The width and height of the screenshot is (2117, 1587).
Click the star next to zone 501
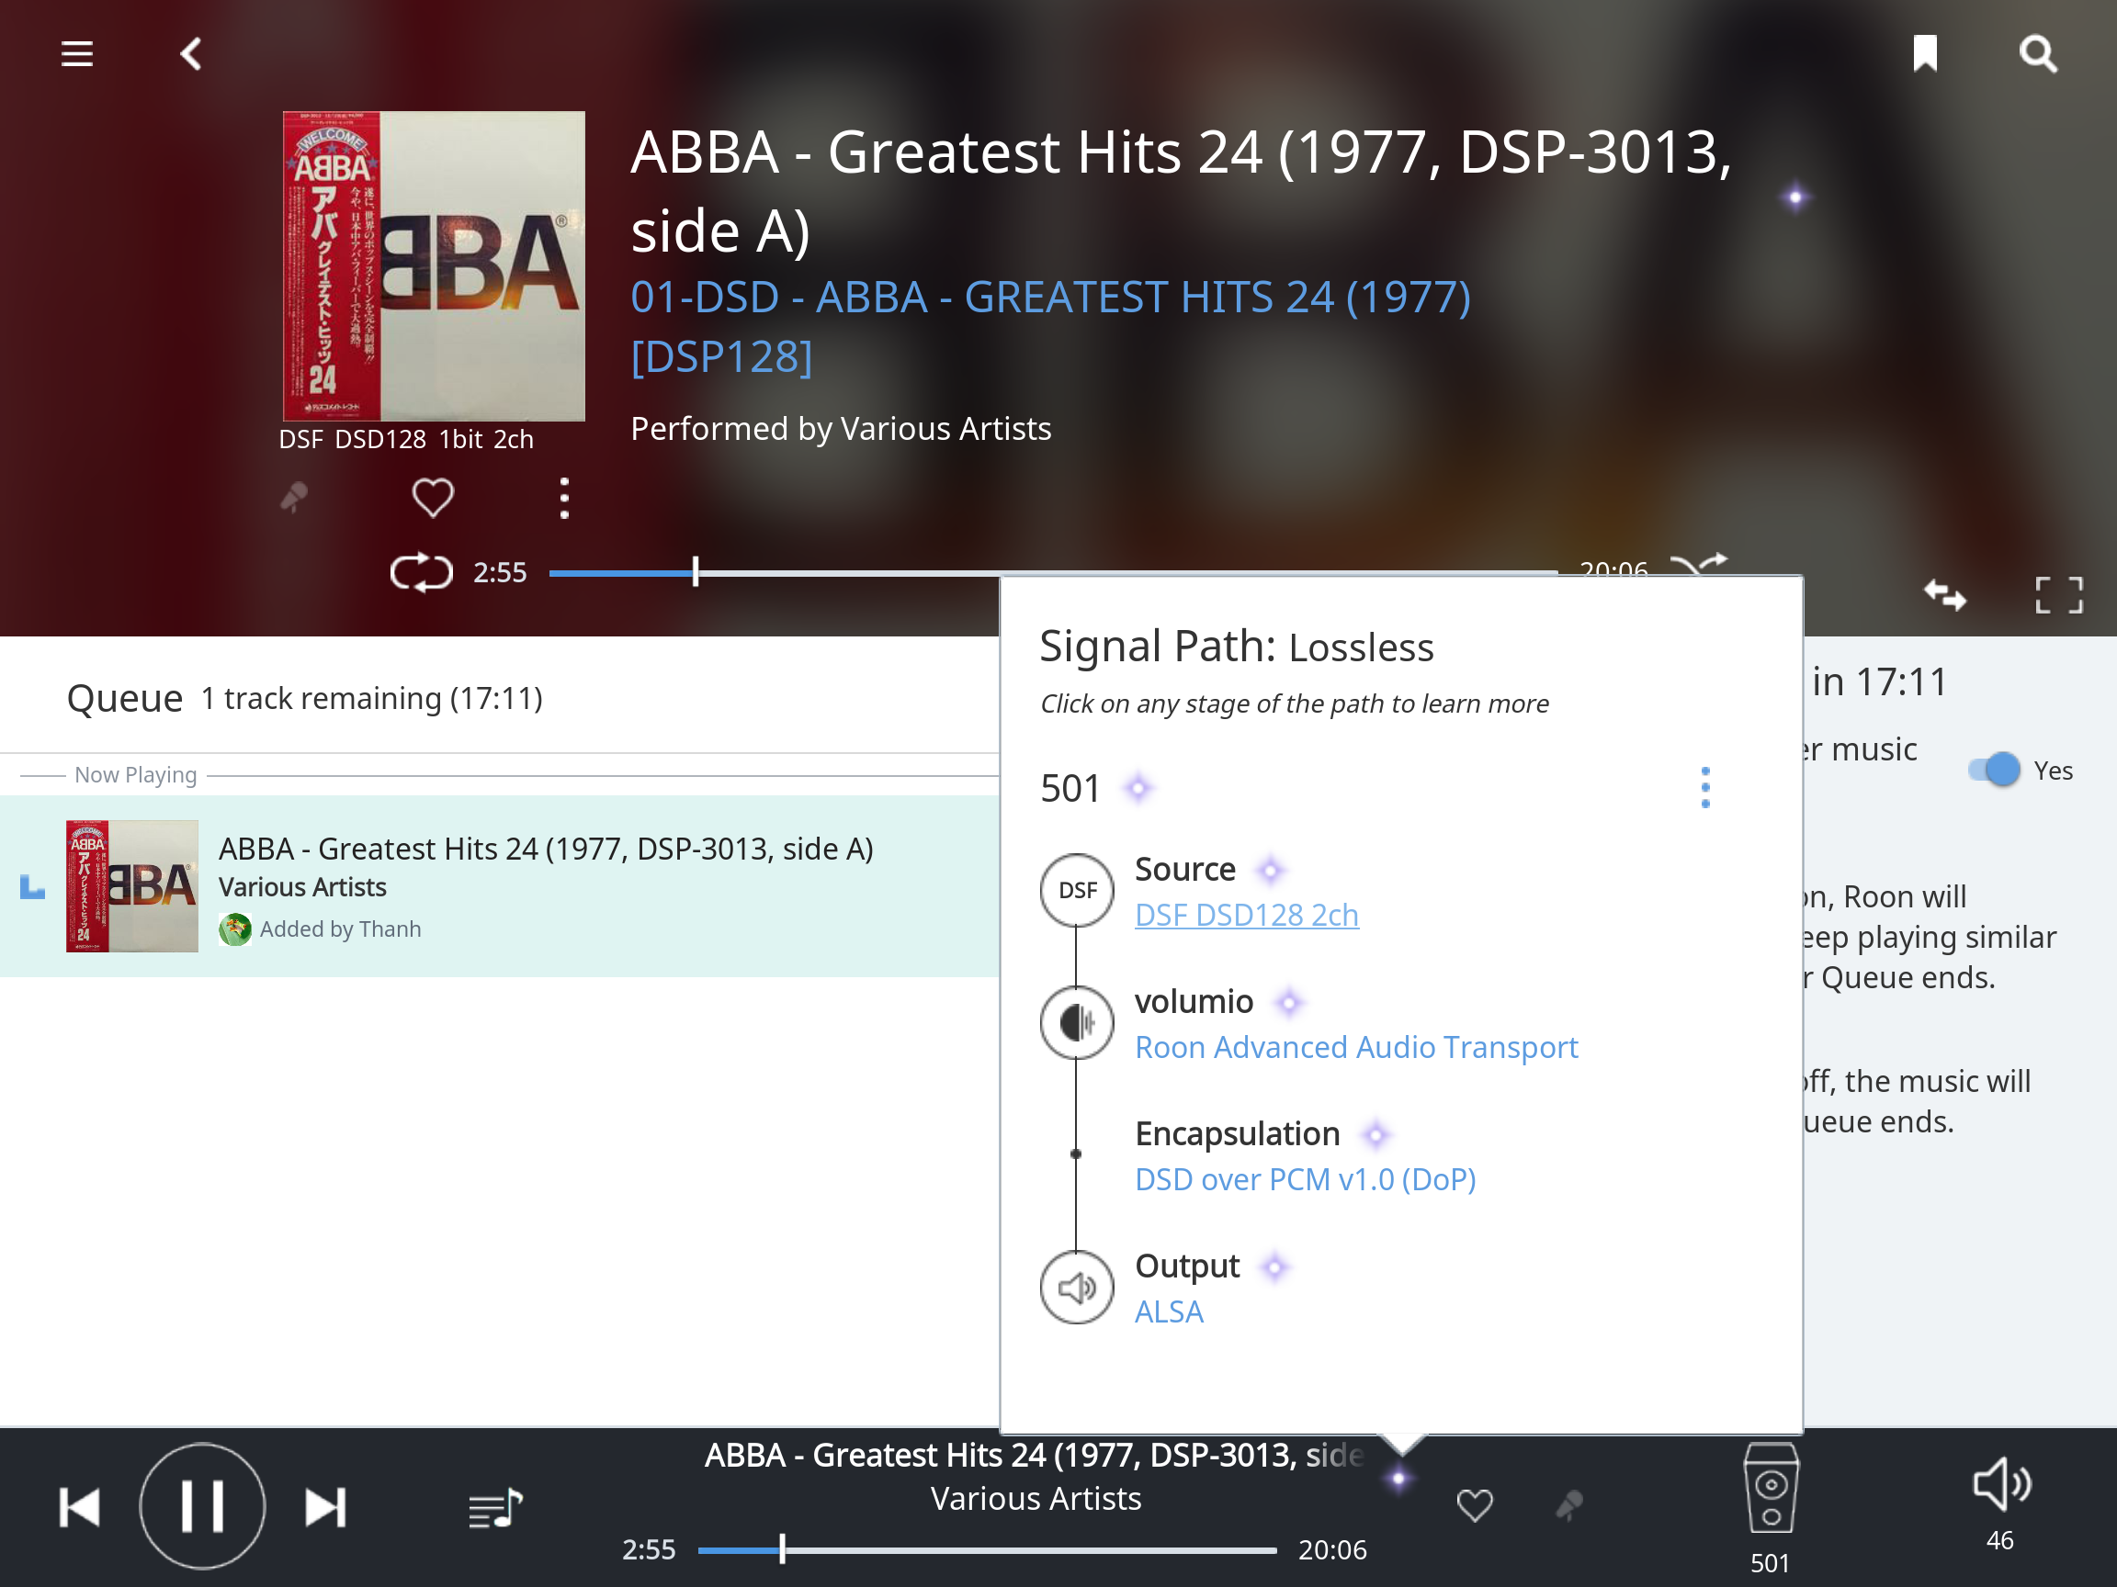(1137, 788)
